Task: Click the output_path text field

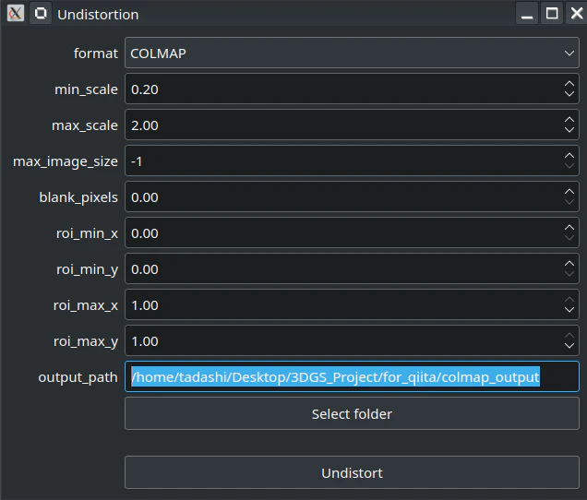Action: point(352,376)
